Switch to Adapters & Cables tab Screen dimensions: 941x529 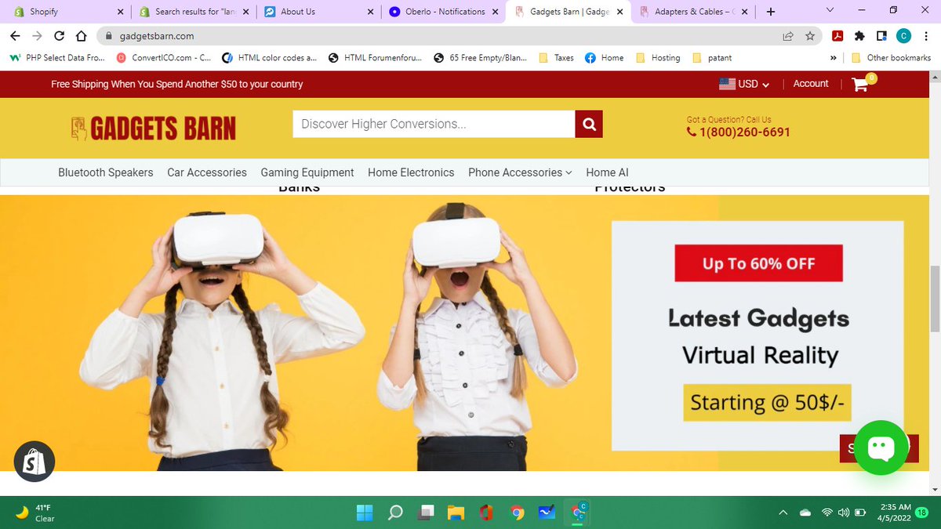[695, 12]
